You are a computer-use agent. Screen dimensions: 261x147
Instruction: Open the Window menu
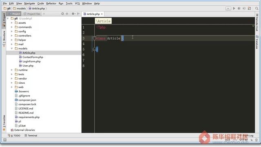87,3
